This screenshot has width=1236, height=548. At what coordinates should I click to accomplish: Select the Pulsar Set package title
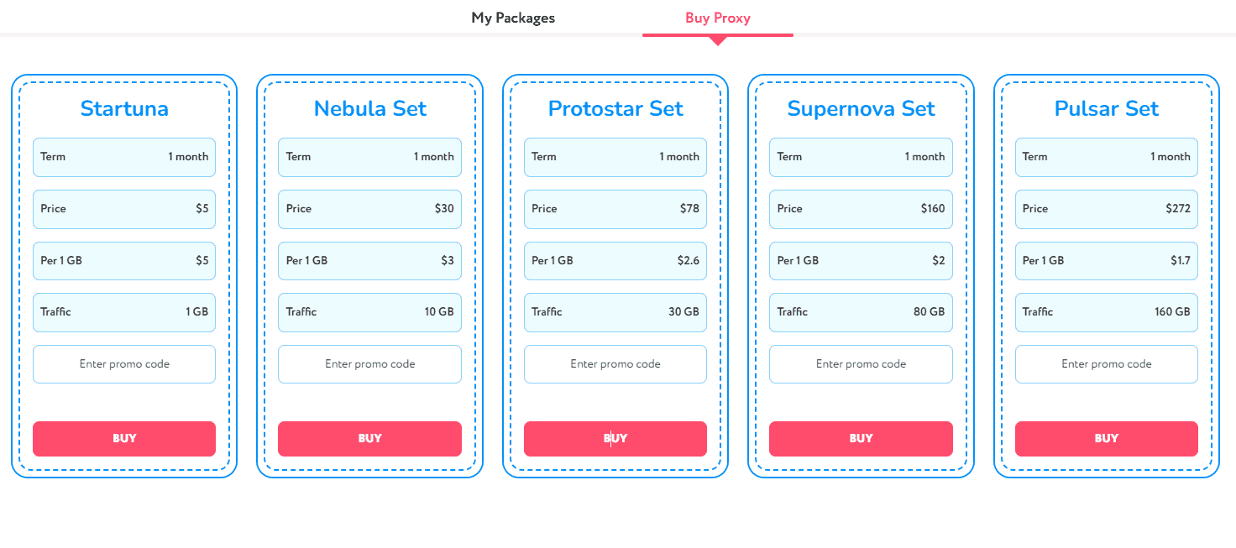pos(1106,108)
